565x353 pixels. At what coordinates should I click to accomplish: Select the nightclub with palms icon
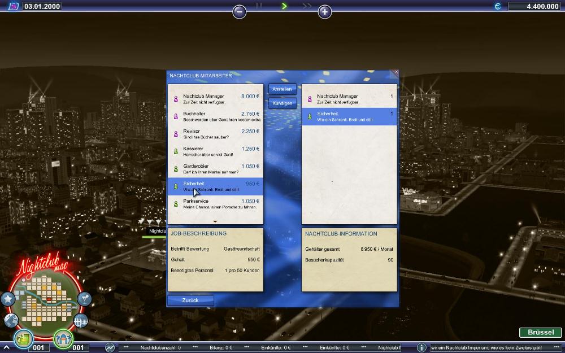[63, 338]
